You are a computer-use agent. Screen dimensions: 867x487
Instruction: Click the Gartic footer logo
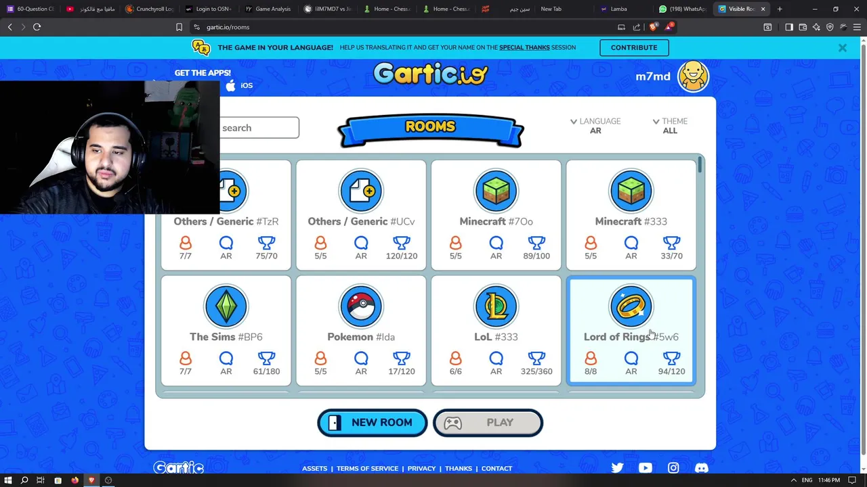click(178, 468)
